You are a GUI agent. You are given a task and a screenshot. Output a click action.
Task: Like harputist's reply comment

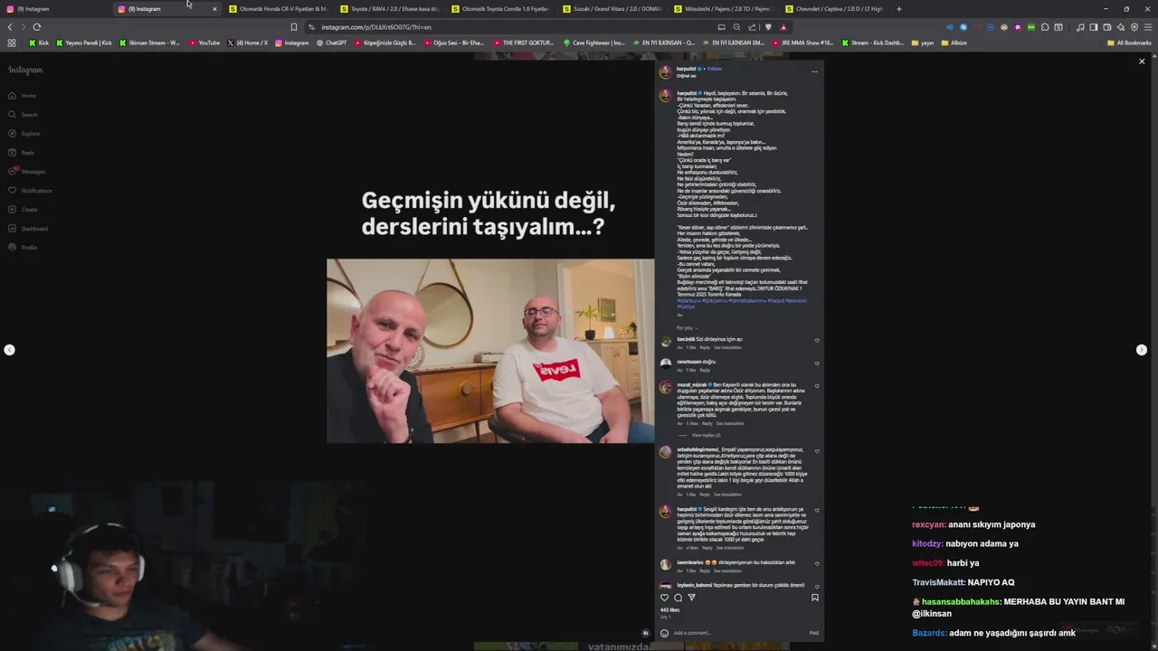point(817,511)
